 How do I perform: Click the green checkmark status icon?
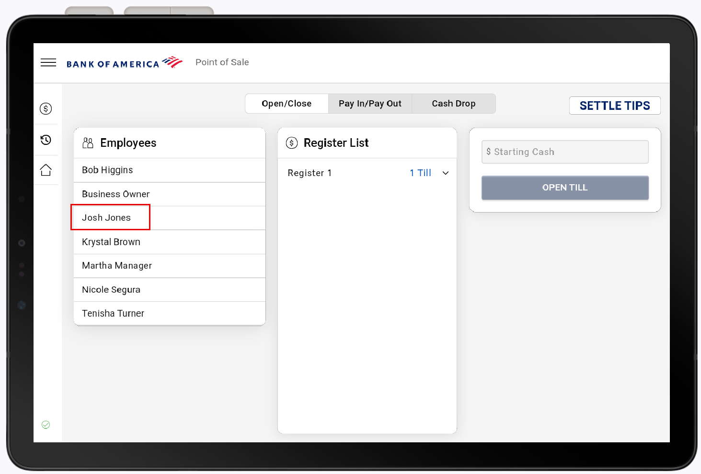point(46,425)
